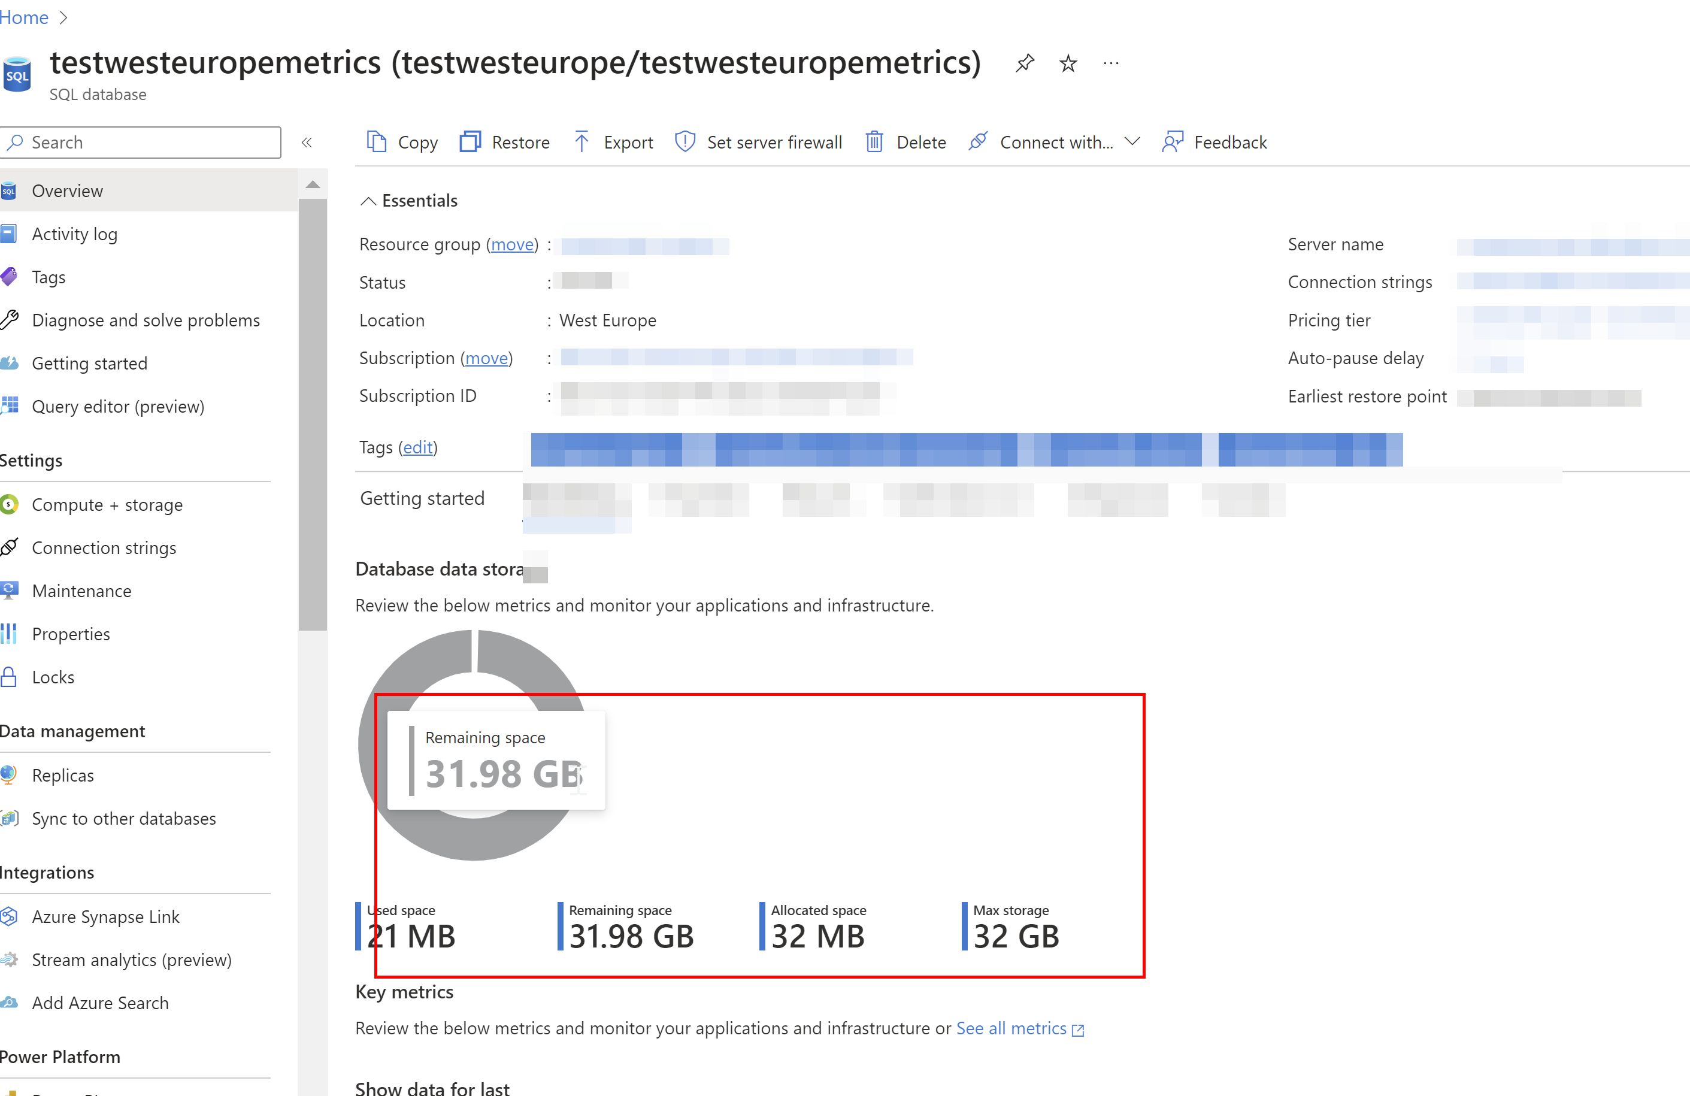Select Compute + storage settings
The width and height of the screenshot is (1690, 1096).
click(107, 505)
